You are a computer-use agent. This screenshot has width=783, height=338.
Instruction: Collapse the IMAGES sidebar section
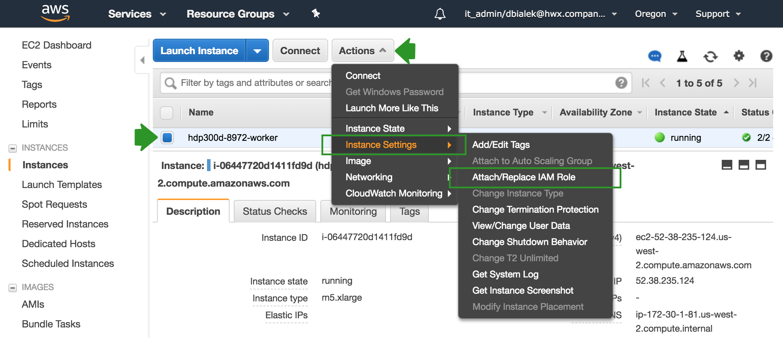pyautogui.click(x=13, y=288)
